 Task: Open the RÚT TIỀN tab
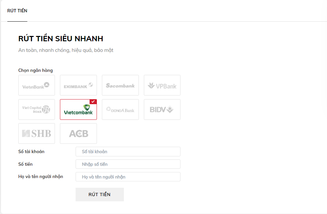tap(17, 11)
